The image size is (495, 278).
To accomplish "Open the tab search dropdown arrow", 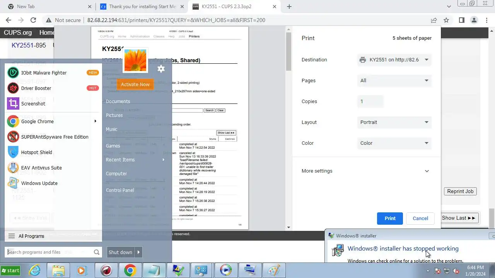I will click(x=449, y=7).
